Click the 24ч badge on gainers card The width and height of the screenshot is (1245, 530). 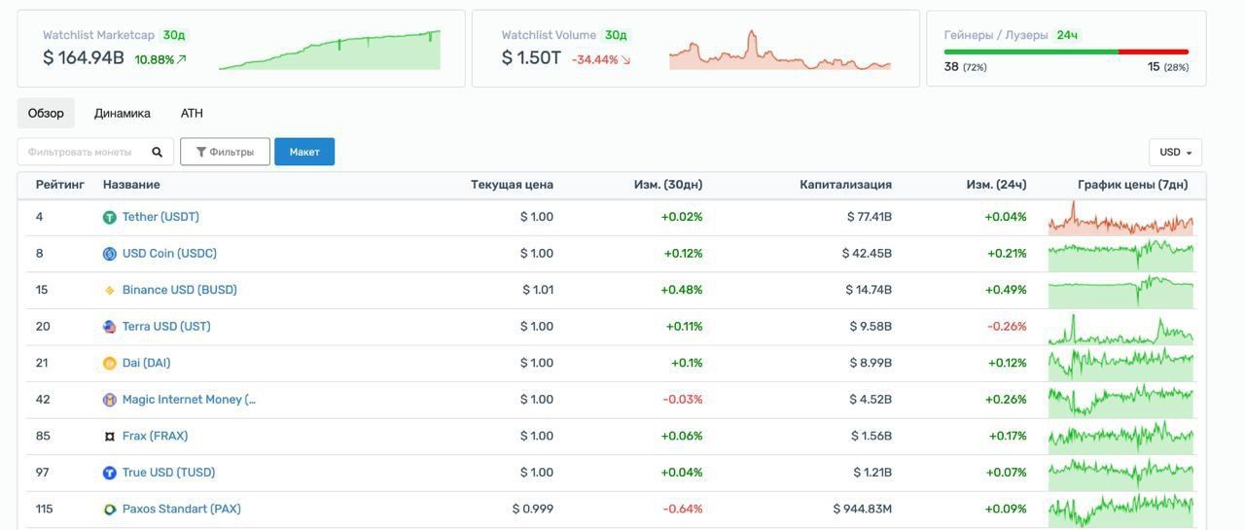pyautogui.click(x=1067, y=35)
